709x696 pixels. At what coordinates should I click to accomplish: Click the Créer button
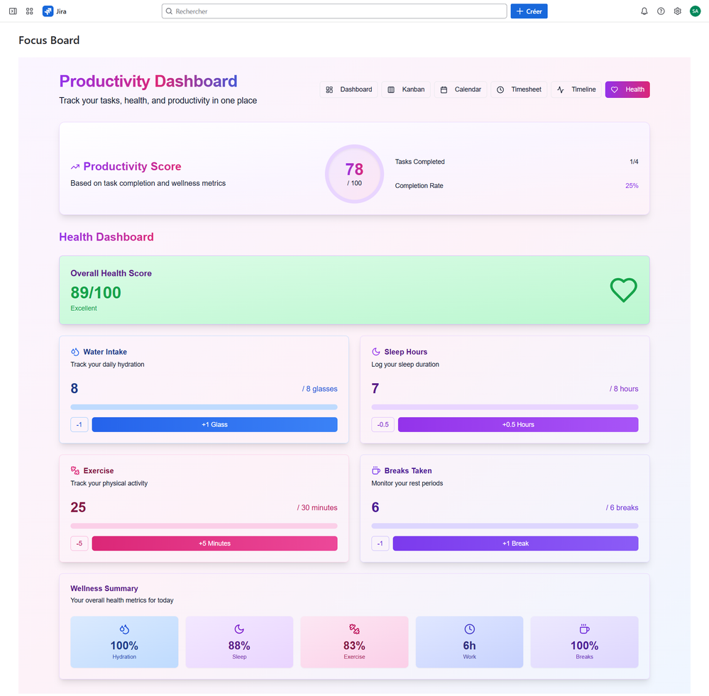click(528, 11)
